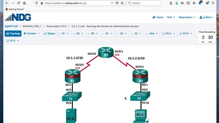
Task: Open the downloads arrow icon
Action: [x=177, y=3]
